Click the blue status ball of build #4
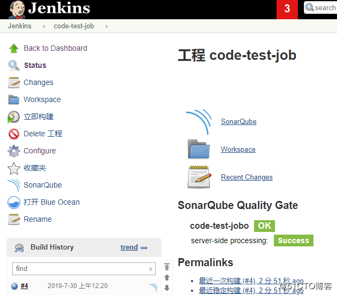337x295 pixels. pyautogui.click(x=14, y=286)
